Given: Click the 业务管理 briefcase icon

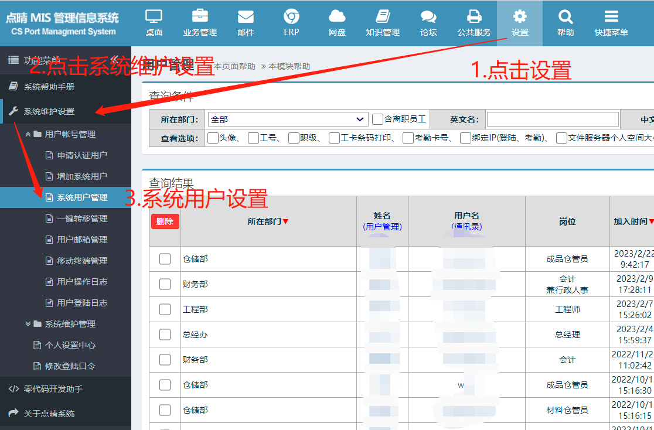Looking at the screenshot, I should point(200,17).
